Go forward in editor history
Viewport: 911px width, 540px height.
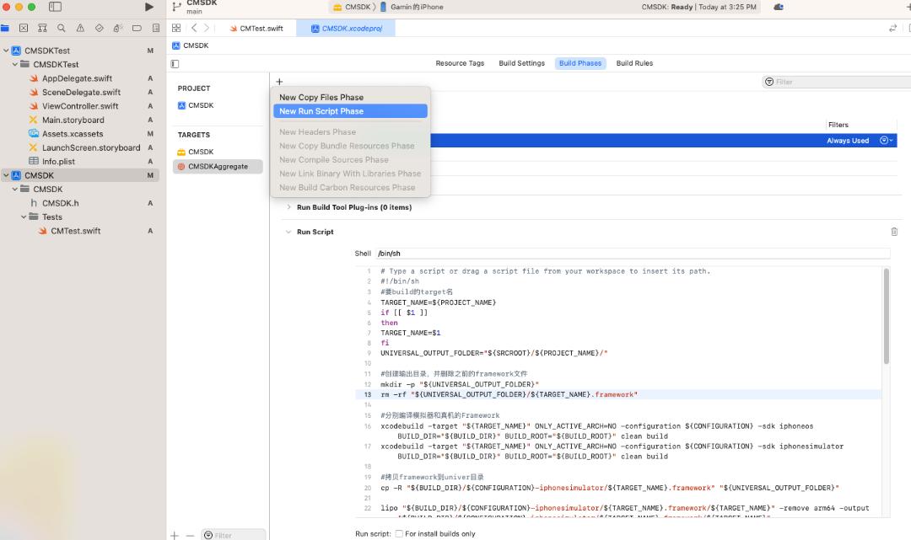coord(207,28)
